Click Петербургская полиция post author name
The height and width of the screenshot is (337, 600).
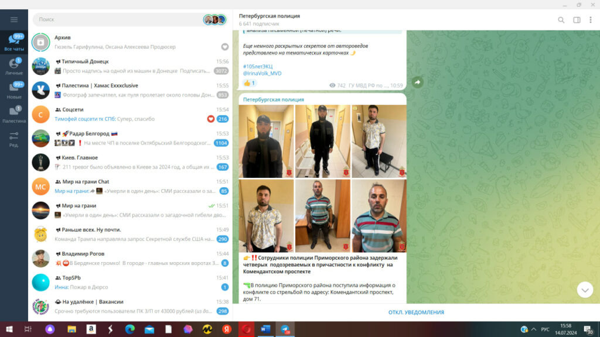point(274,99)
